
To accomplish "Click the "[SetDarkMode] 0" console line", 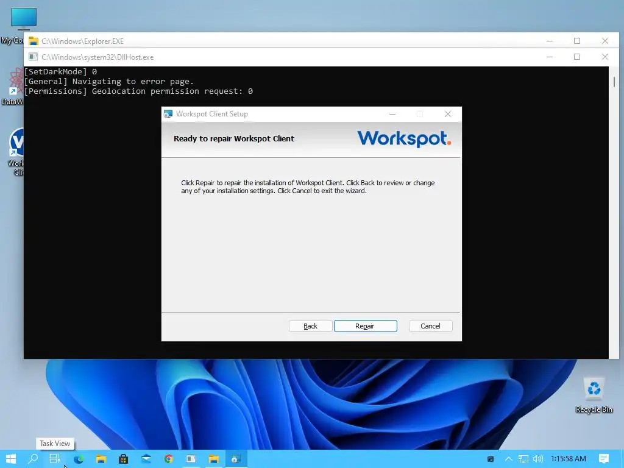I will pos(60,72).
